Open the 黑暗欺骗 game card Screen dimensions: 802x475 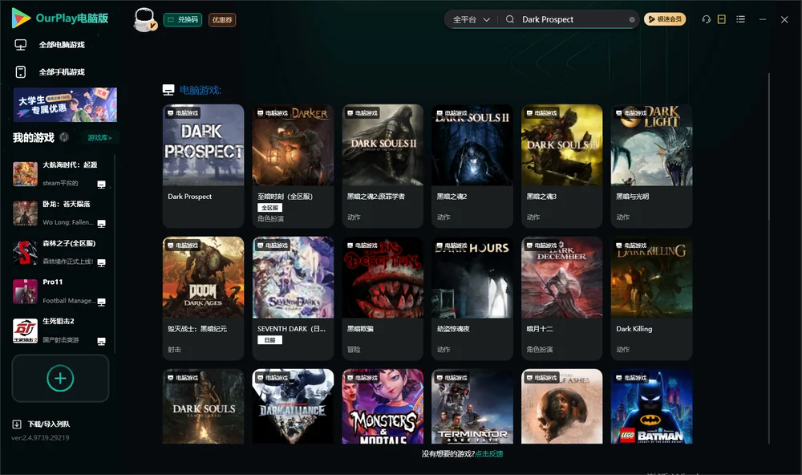click(383, 298)
